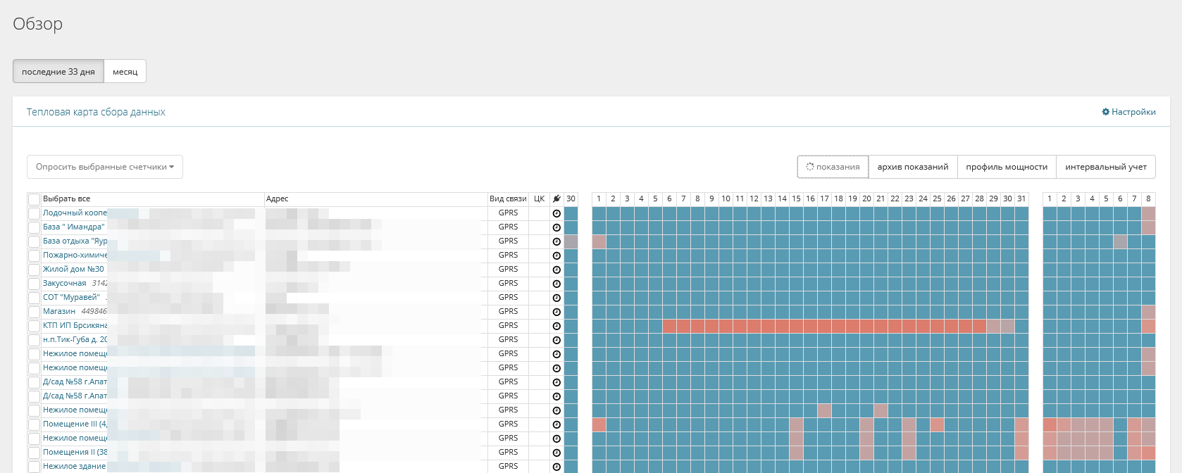Click day 15 header in main month
Screen dimensions: 1182x473
[796, 199]
